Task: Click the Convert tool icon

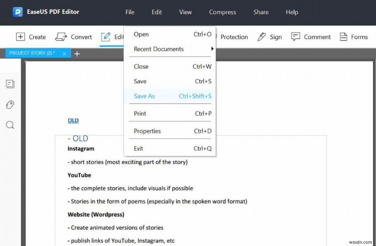Action: 61,37
